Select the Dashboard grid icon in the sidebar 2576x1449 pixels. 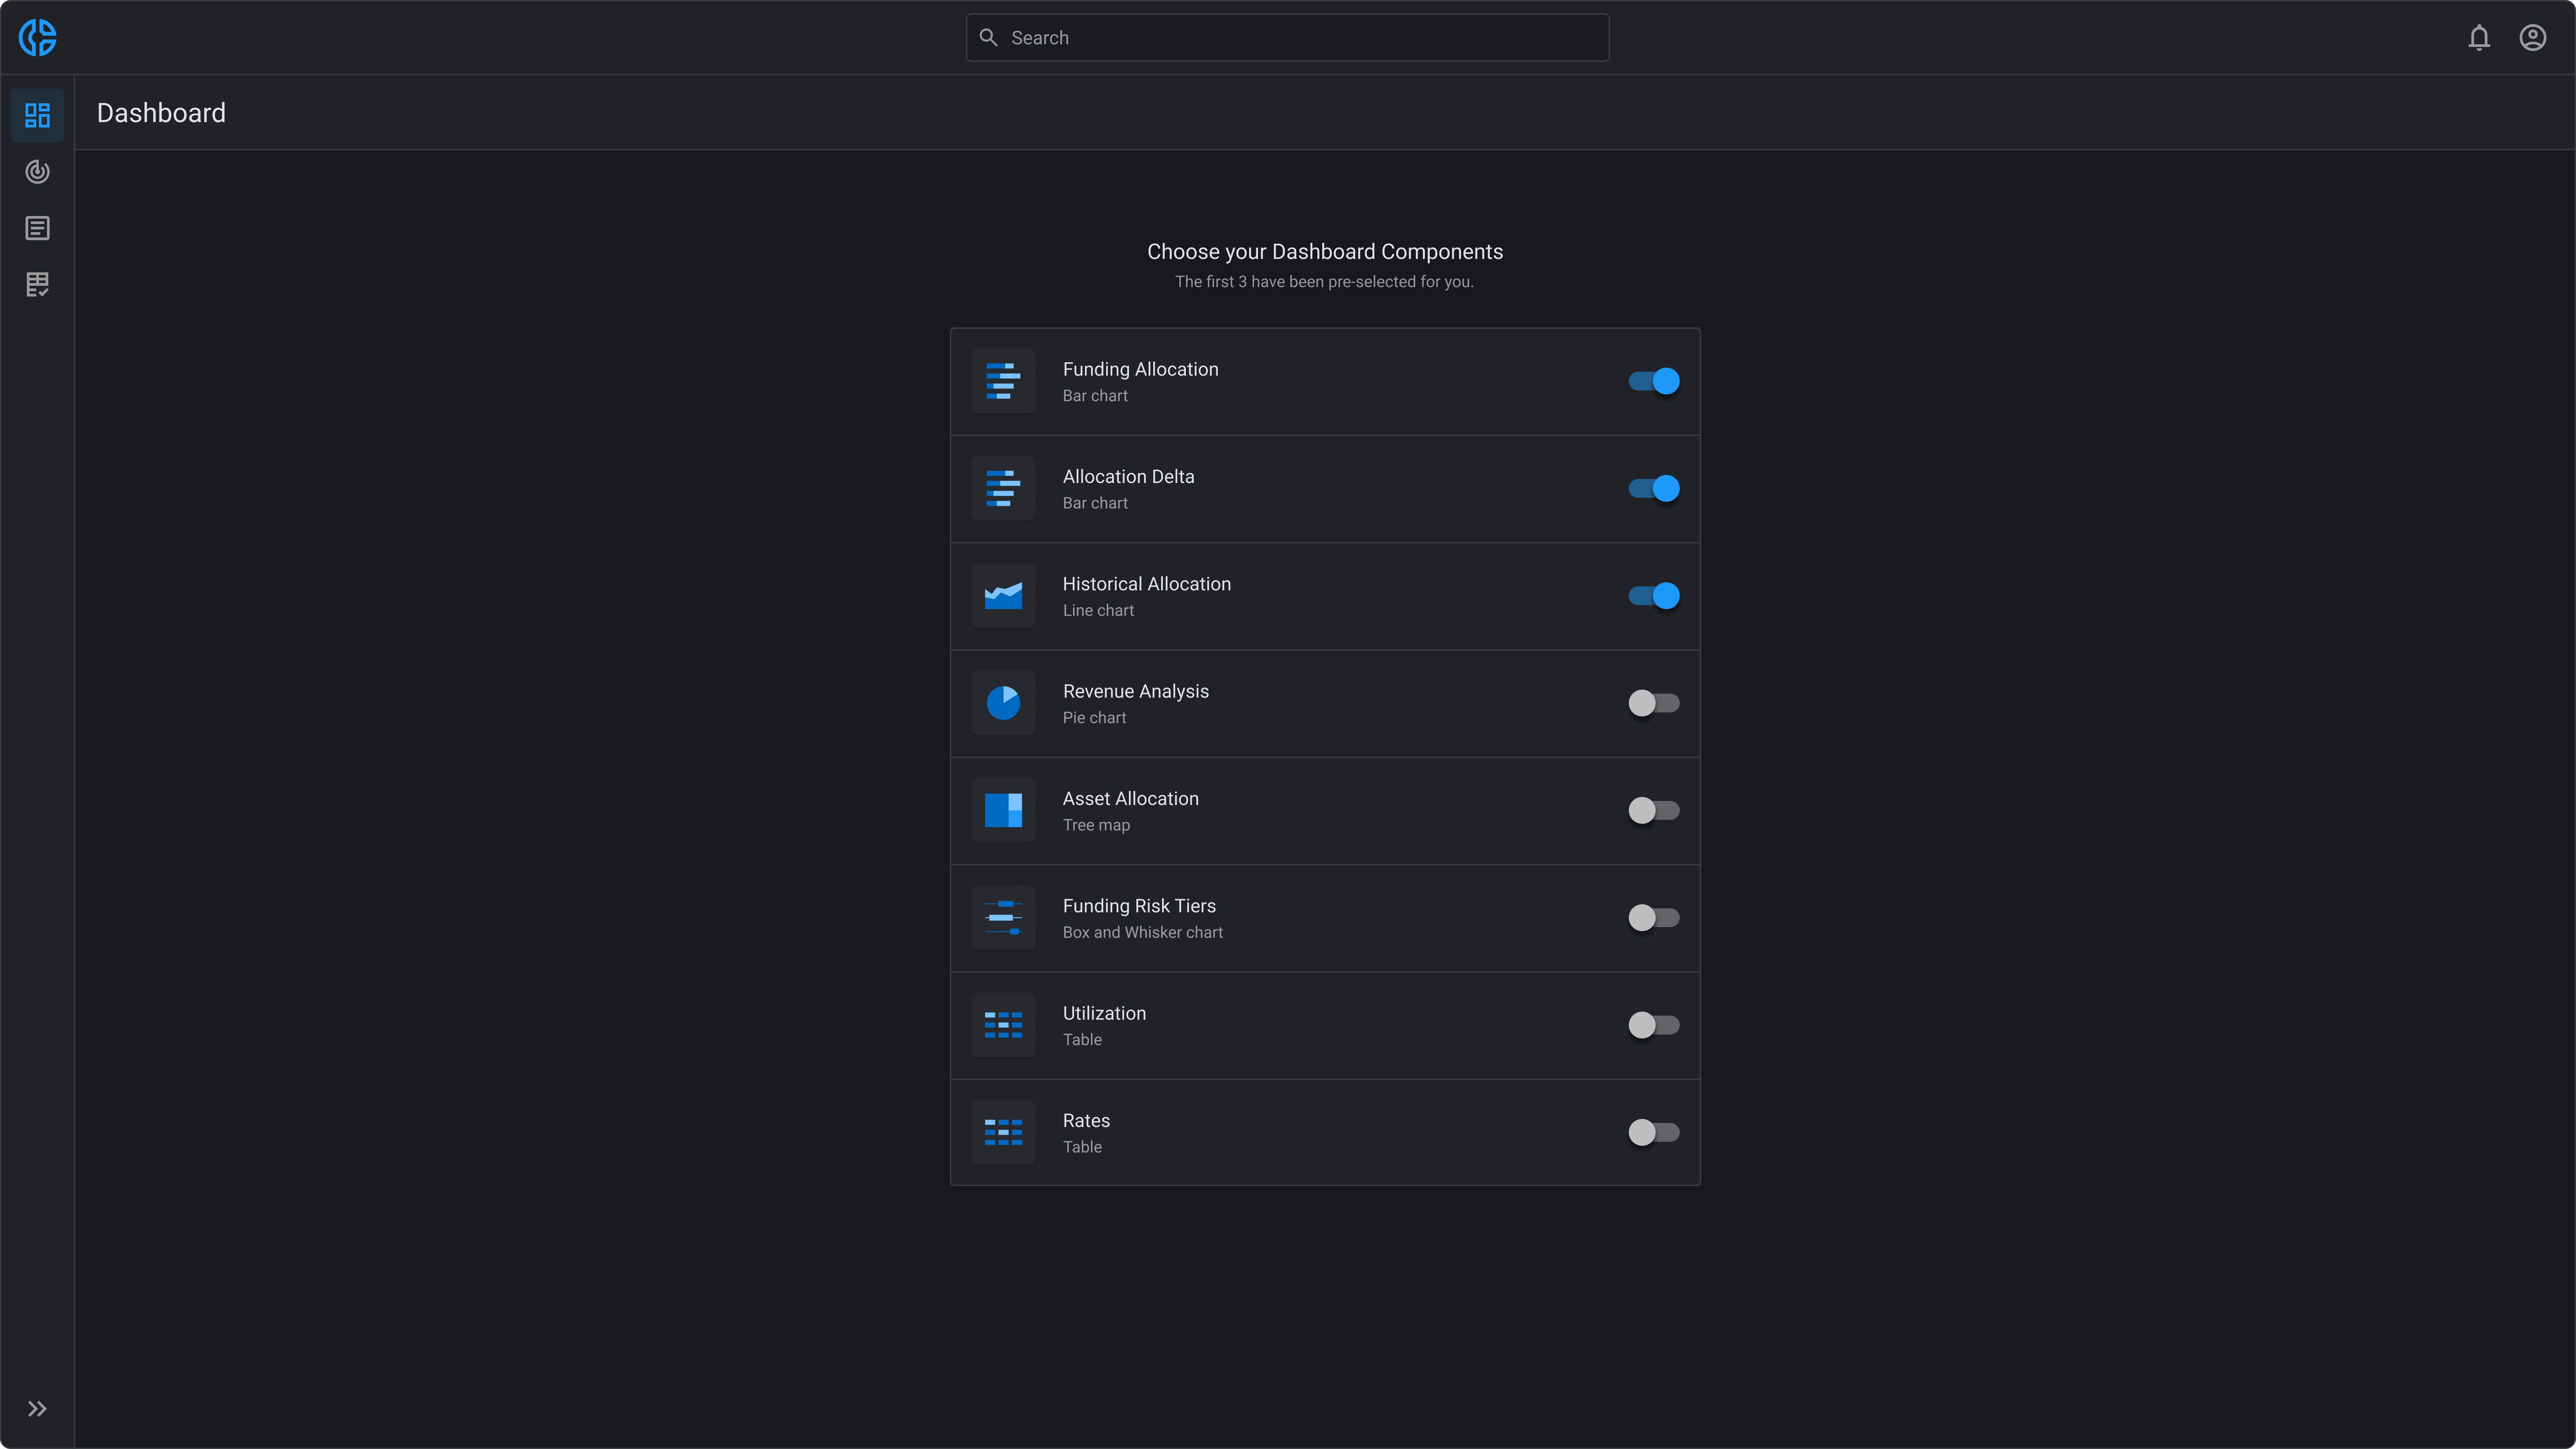37,115
